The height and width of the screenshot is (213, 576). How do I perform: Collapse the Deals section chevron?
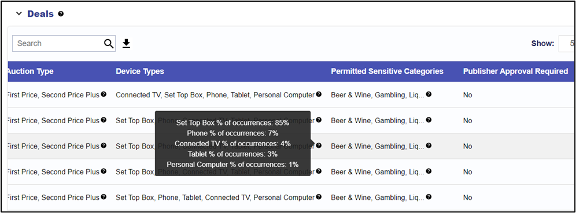click(x=19, y=14)
